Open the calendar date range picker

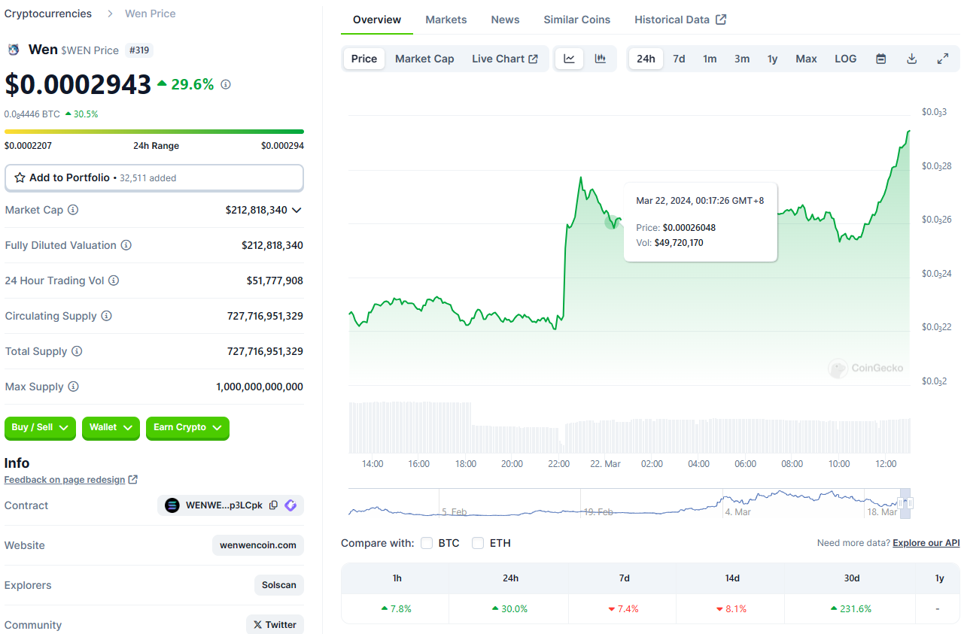(x=880, y=59)
